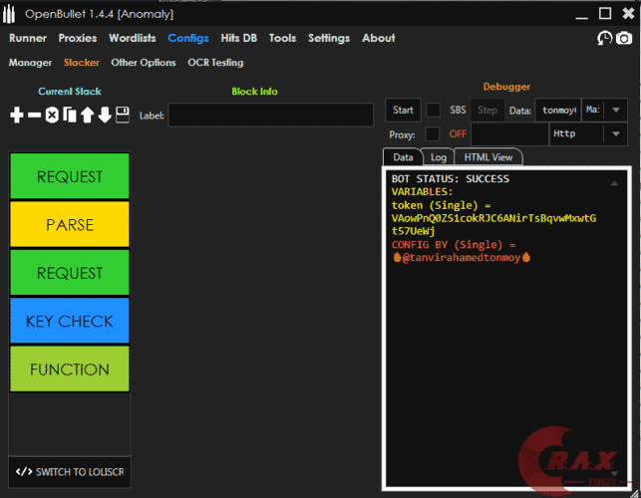Enable the SBS step-by-step checkbox
Viewport: 641px width, 498px height.
(434, 110)
